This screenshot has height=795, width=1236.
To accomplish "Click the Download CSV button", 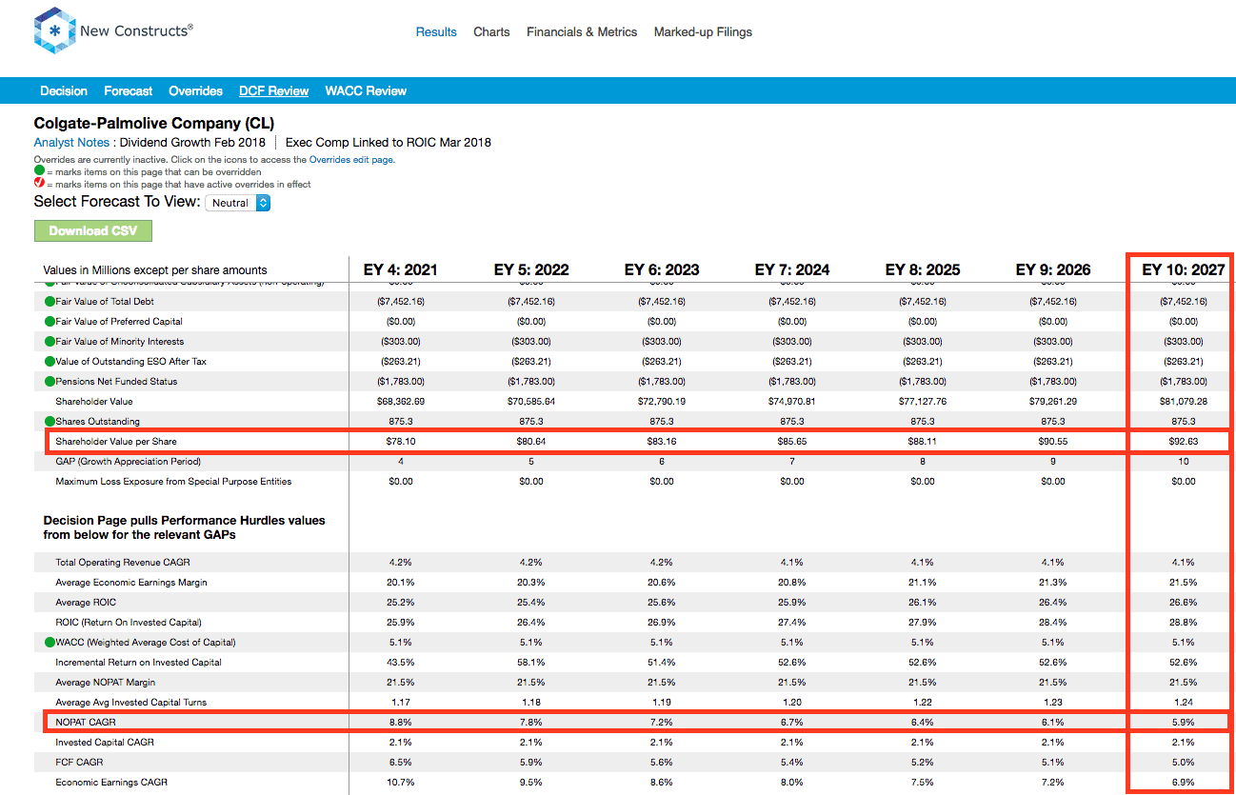I will pos(93,230).
